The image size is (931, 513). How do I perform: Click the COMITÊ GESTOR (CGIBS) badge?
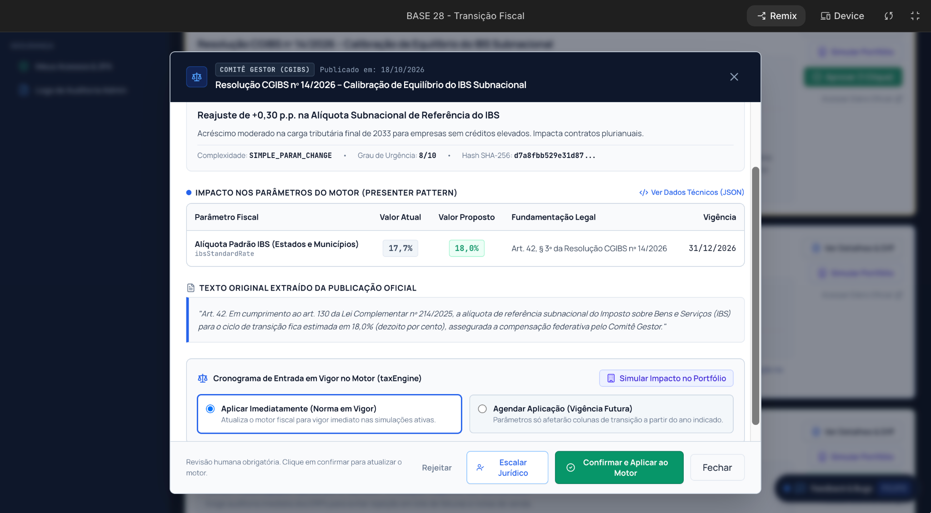click(265, 69)
